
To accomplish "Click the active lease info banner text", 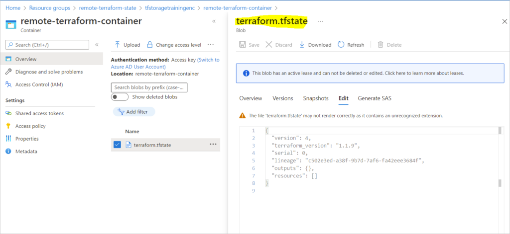I will 358,74.
